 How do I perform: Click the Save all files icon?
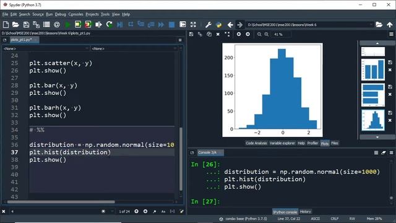point(36,25)
